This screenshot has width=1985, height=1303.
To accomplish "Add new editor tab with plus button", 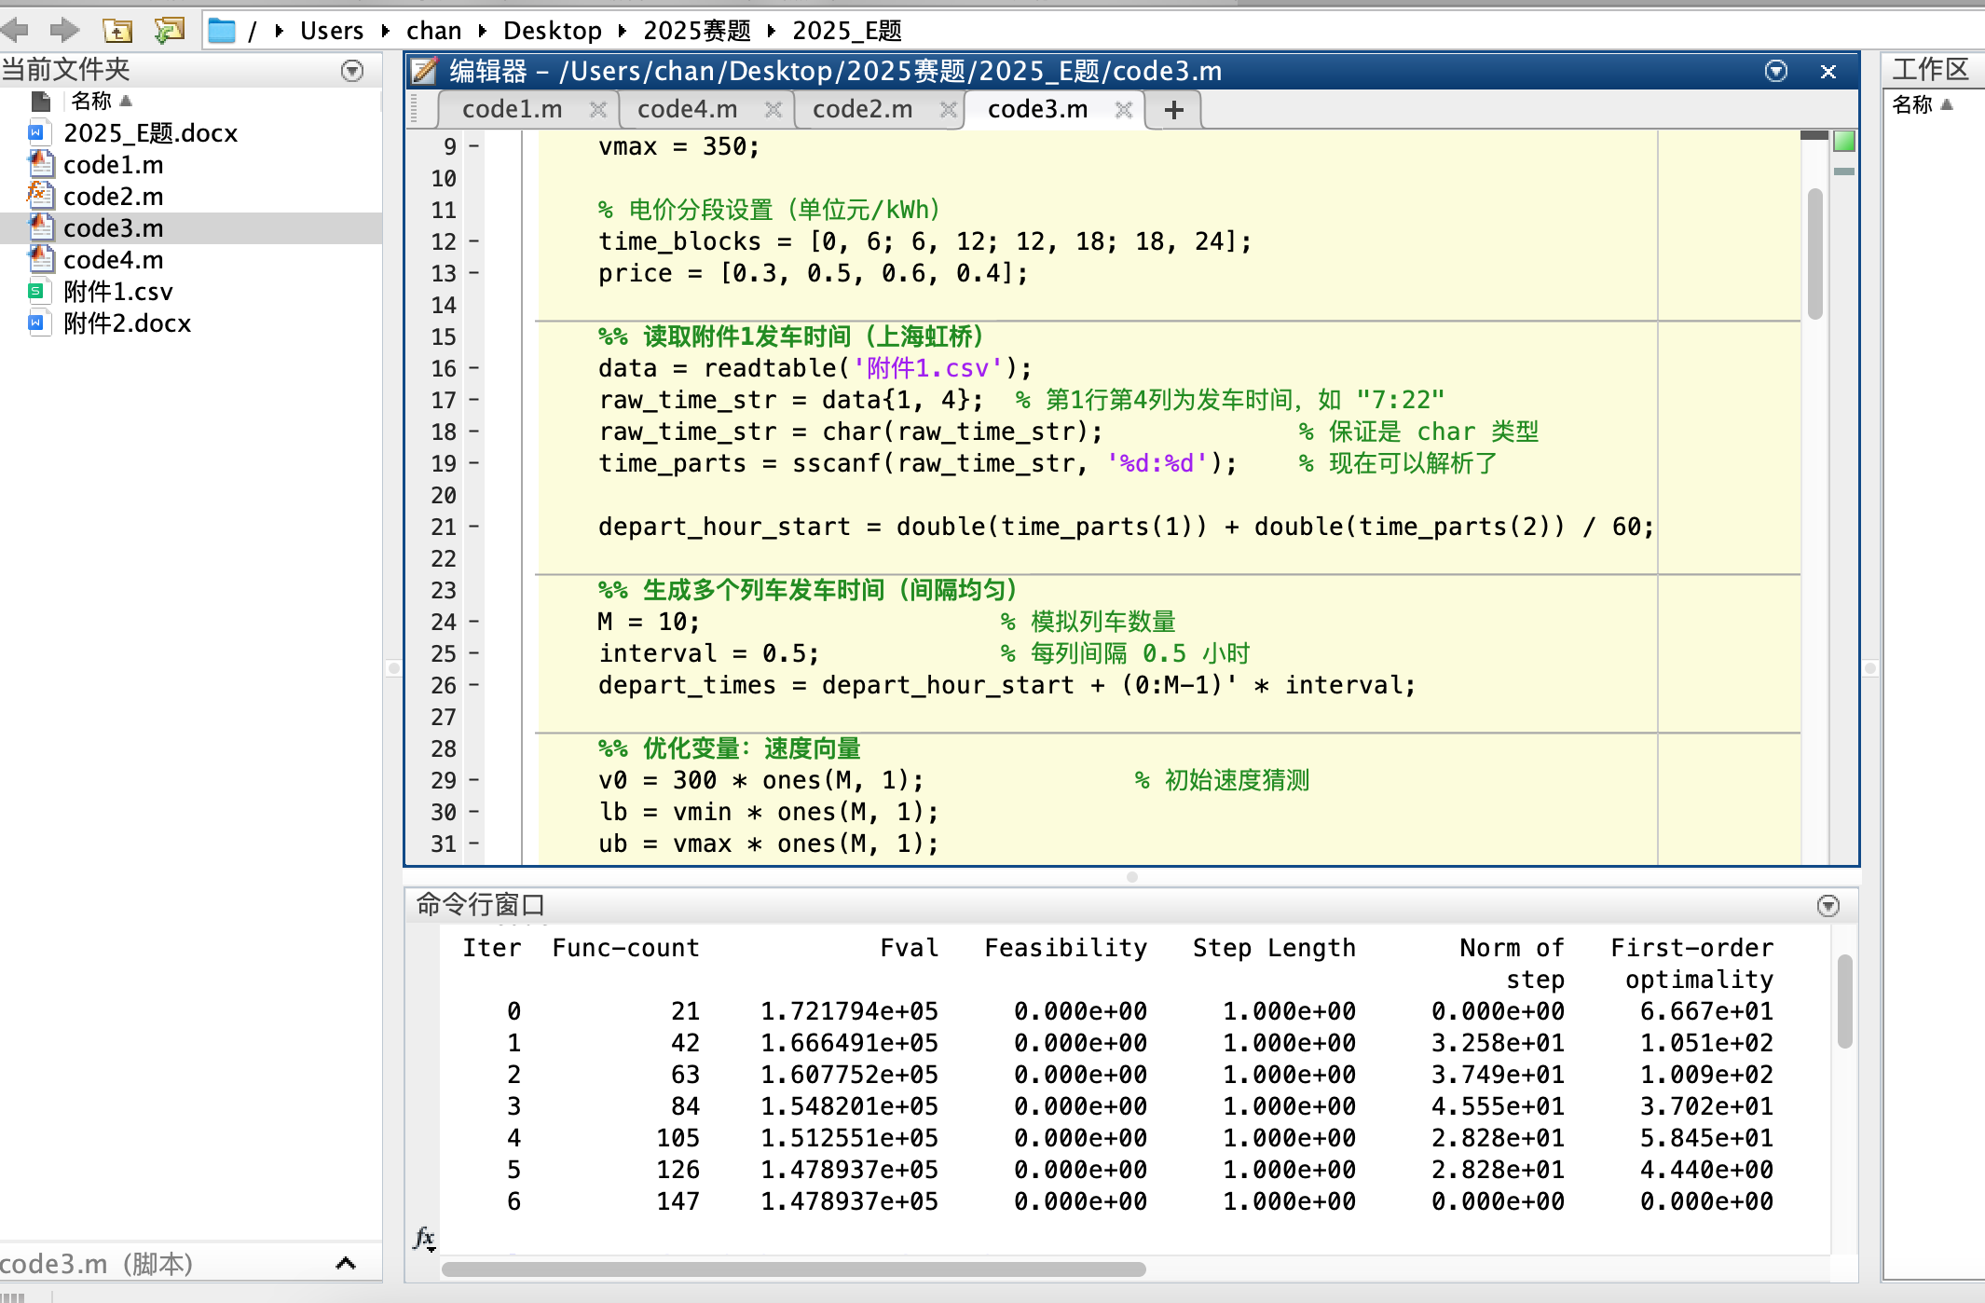I will [x=1174, y=110].
